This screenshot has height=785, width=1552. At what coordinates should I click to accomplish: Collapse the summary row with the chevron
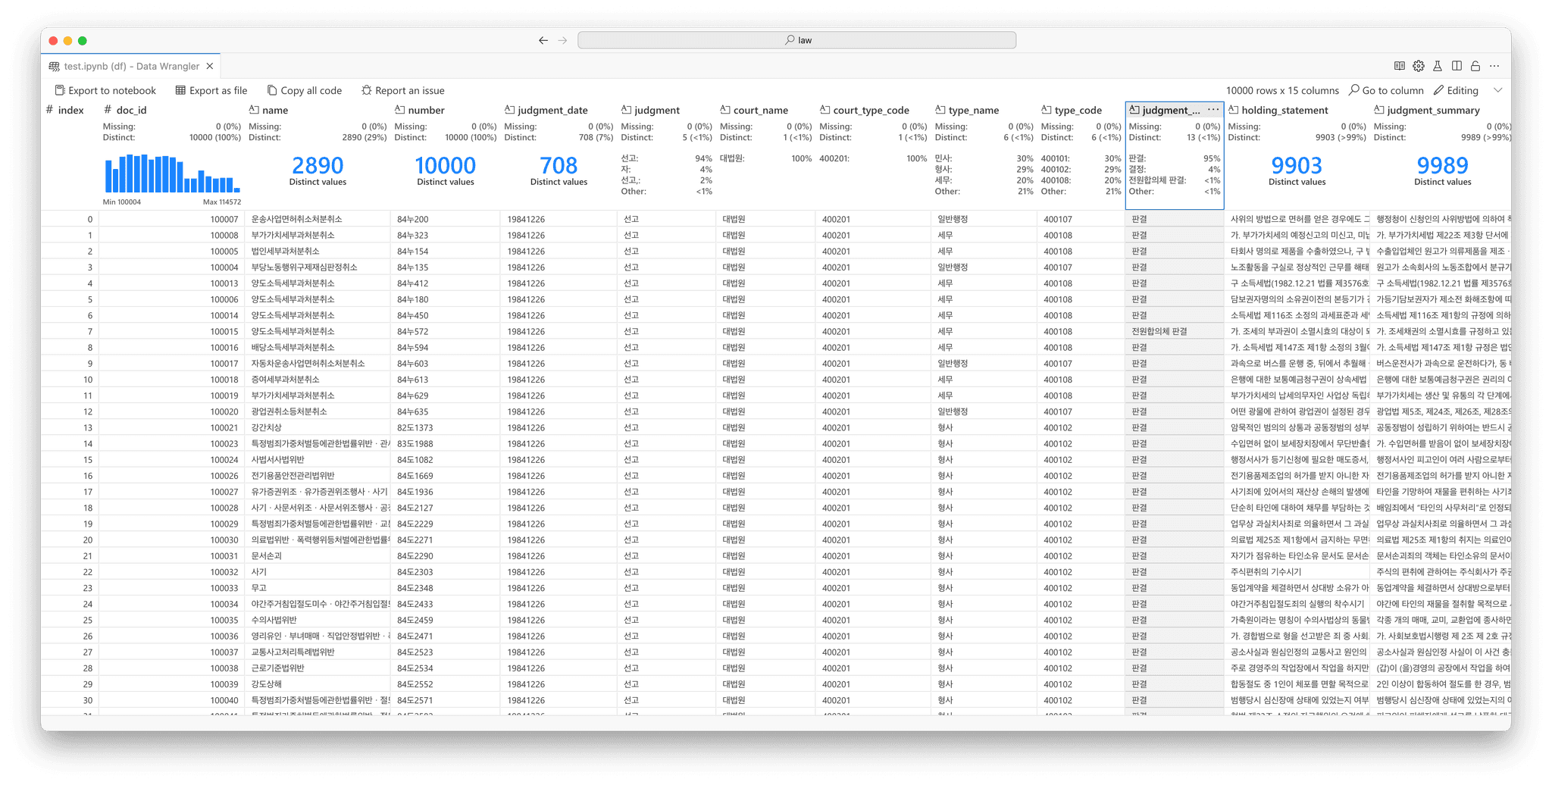pos(1498,90)
